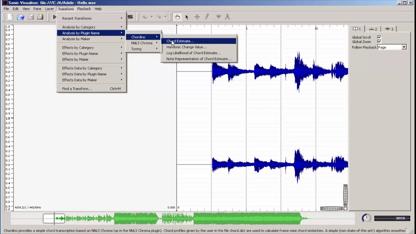Click the Save Session As icon
Viewport: 416px width, 234px height.
coord(40,17)
